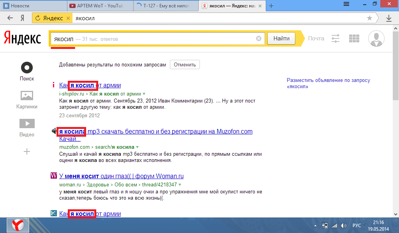
Task: Add another search section with the plus icon
Action: coord(27,151)
